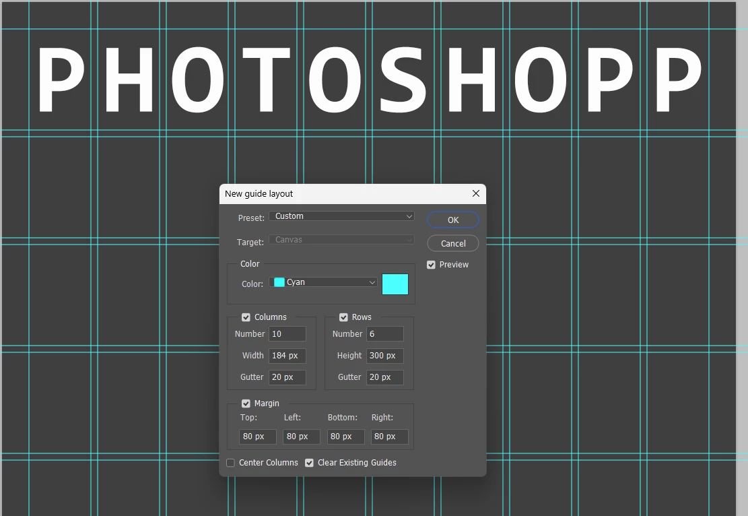Click the Target: label
This screenshot has width=748, height=516.
(x=250, y=243)
